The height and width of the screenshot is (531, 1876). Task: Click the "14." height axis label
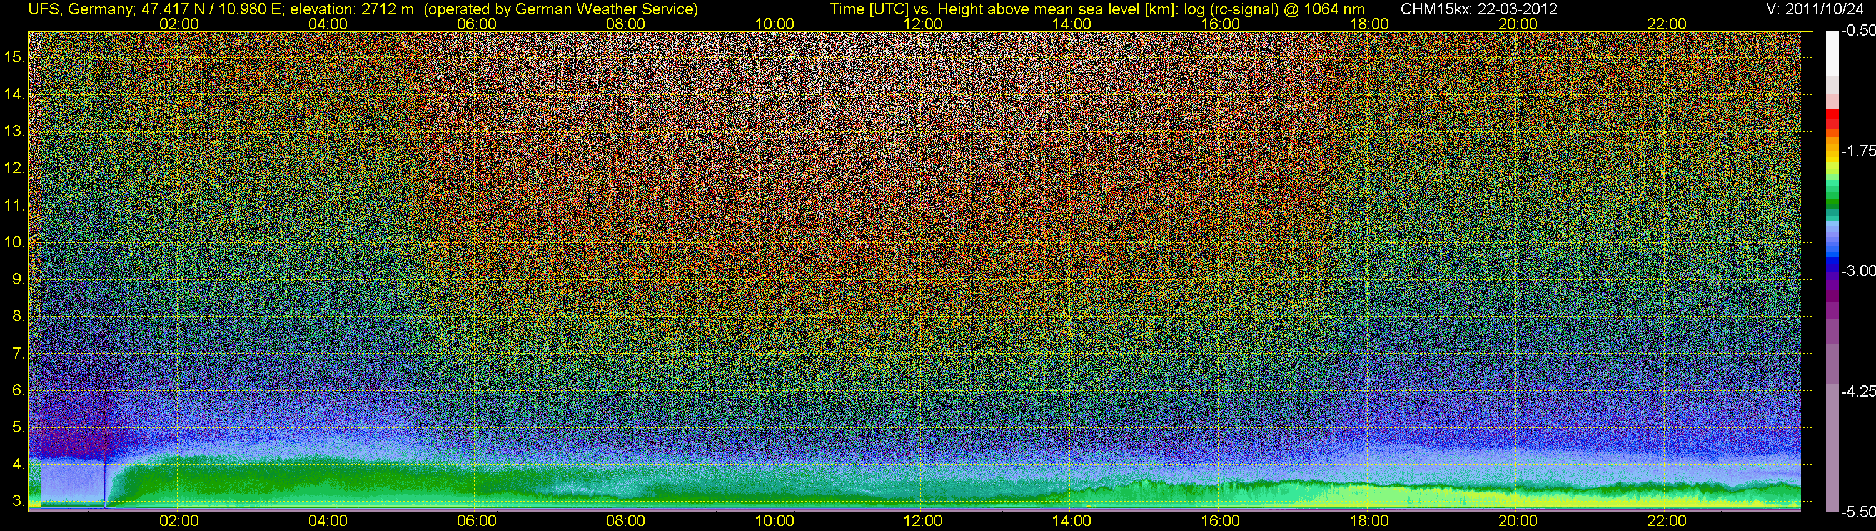coord(14,94)
